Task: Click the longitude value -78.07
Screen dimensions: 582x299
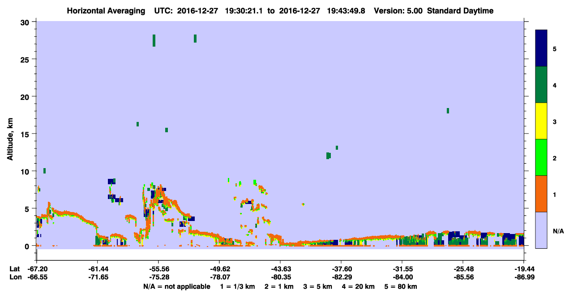Action: (x=219, y=277)
